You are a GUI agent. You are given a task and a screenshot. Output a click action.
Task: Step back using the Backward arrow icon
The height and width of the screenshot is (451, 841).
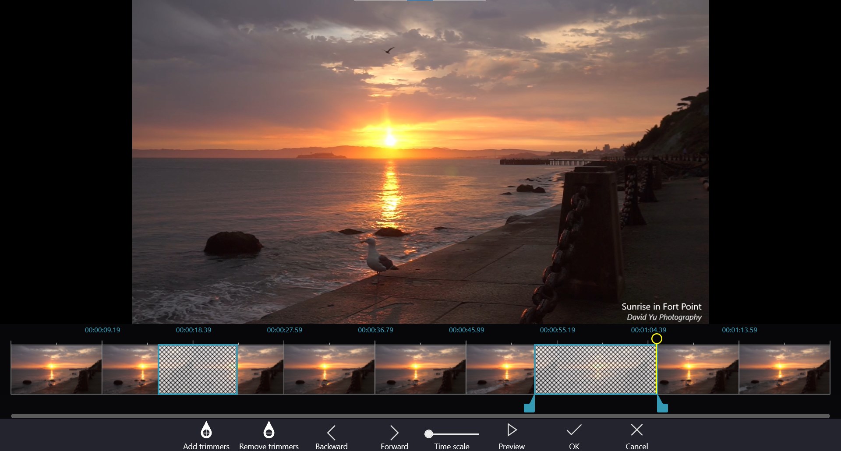click(x=332, y=433)
